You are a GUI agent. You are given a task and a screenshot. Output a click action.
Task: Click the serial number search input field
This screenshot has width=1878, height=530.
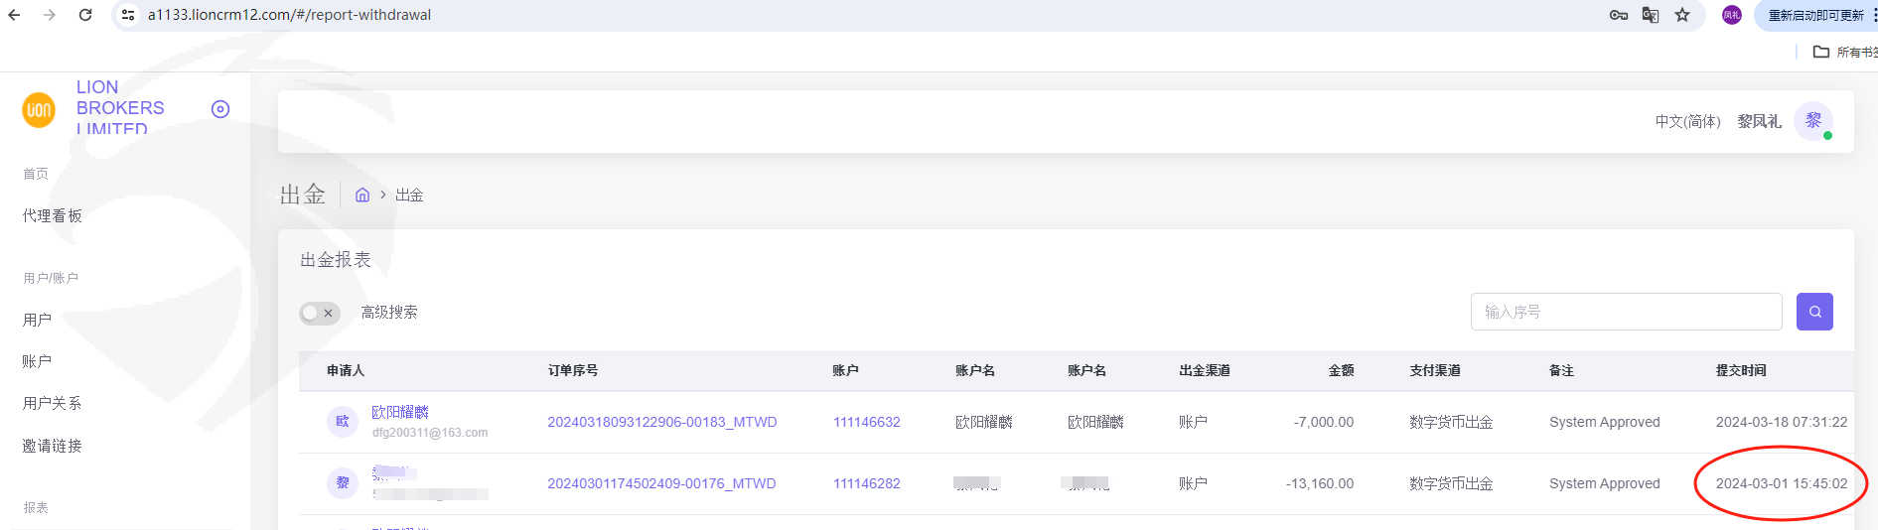(x=1626, y=312)
